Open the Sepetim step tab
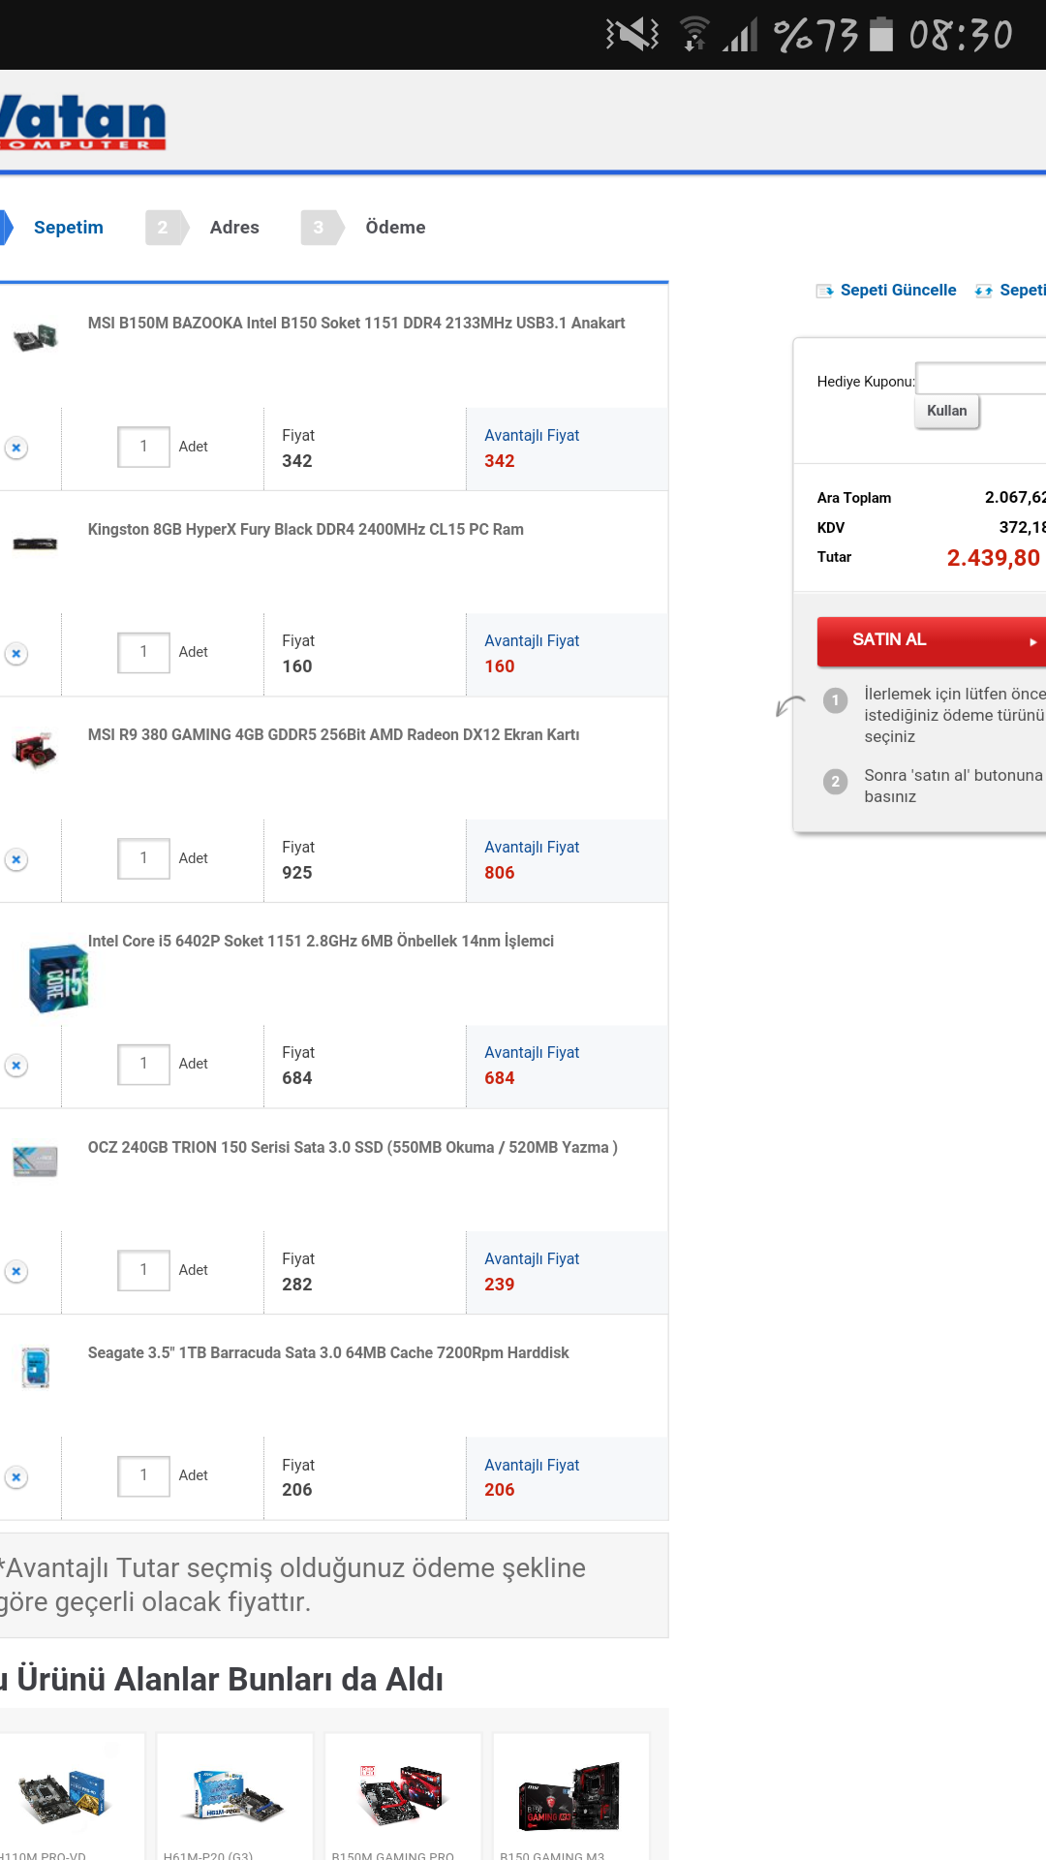Image resolution: width=1046 pixels, height=1860 pixels. click(68, 228)
